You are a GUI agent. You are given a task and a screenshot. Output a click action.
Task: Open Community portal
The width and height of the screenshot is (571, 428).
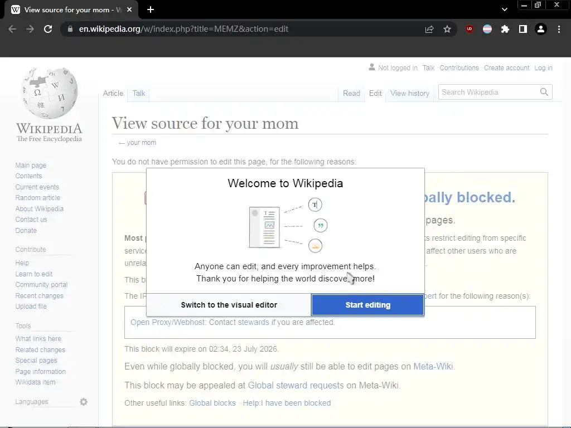41,285
